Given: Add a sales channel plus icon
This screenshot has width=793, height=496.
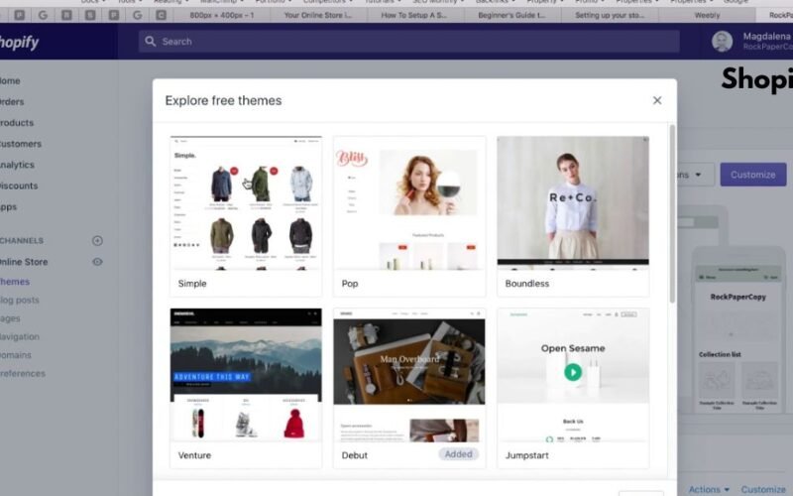Looking at the screenshot, I should [97, 241].
